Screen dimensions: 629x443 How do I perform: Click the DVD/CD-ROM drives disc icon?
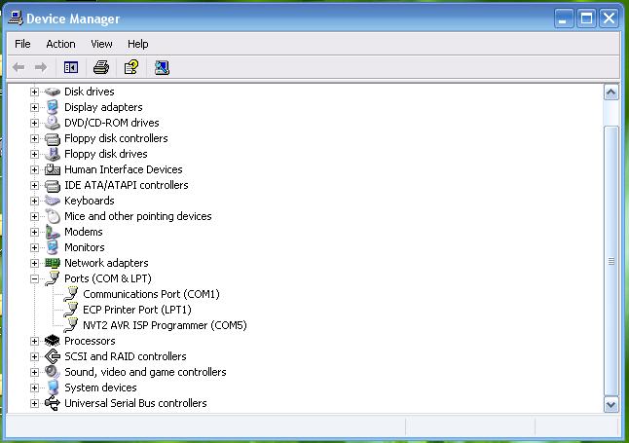click(x=53, y=123)
